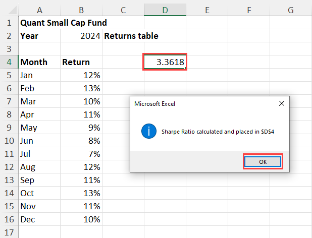The width and height of the screenshot is (312, 238).
Task: Click the 'Jun' month cell
Action: pyautogui.click(x=39, y=141)
